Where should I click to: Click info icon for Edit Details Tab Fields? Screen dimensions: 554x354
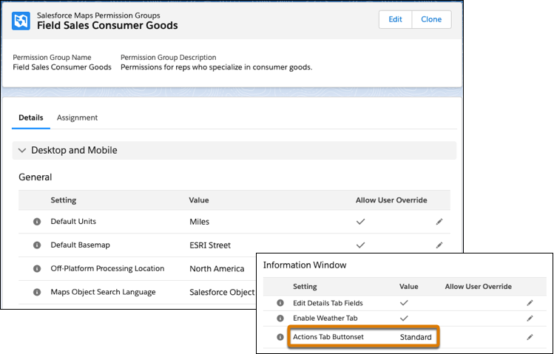pyautogui.click(x=280, y=303)
